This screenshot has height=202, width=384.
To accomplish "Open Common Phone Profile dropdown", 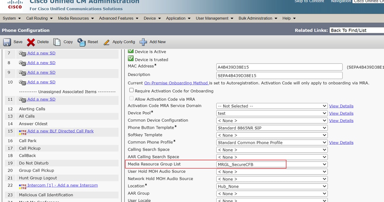I will [272, 143].
